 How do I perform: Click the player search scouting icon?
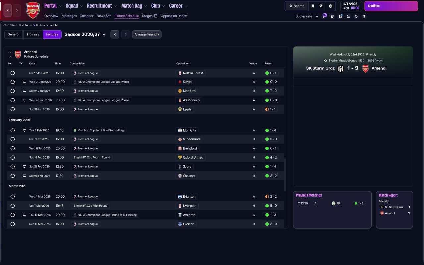(348, 16)
